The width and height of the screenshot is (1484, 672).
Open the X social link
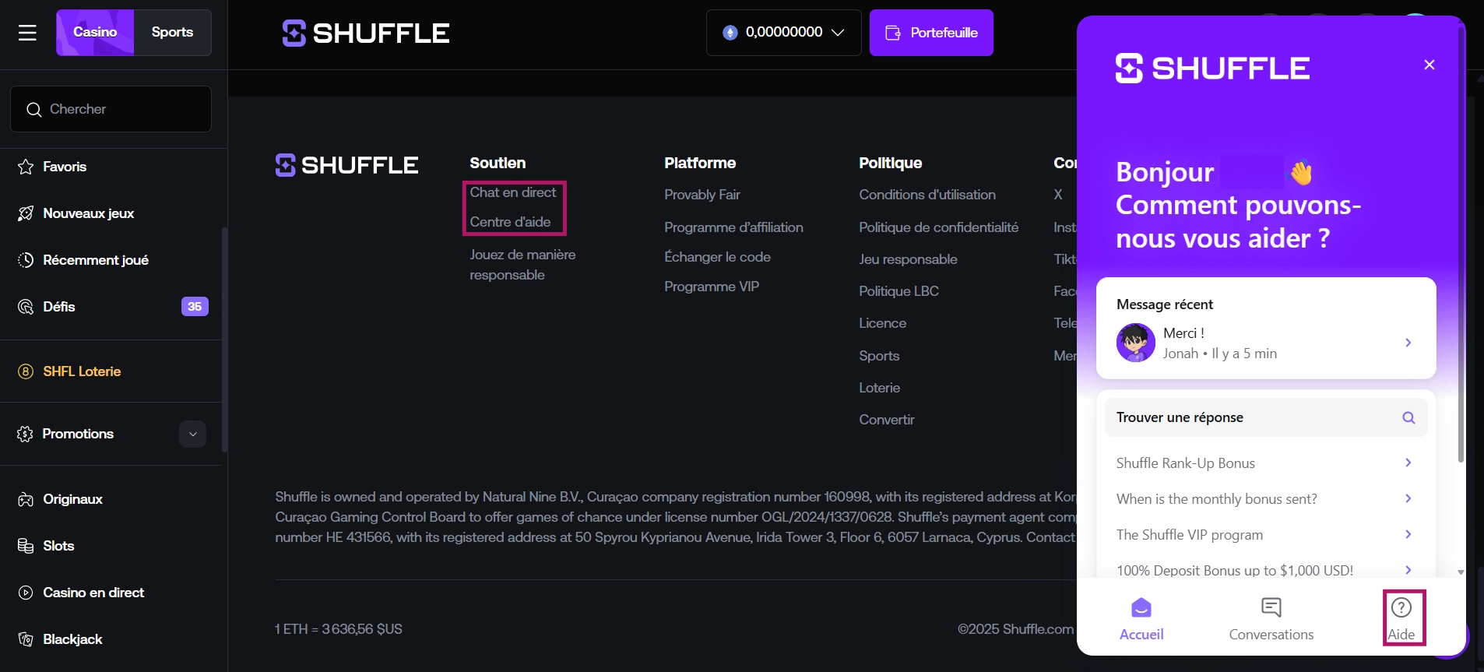tap(1058, 195)
